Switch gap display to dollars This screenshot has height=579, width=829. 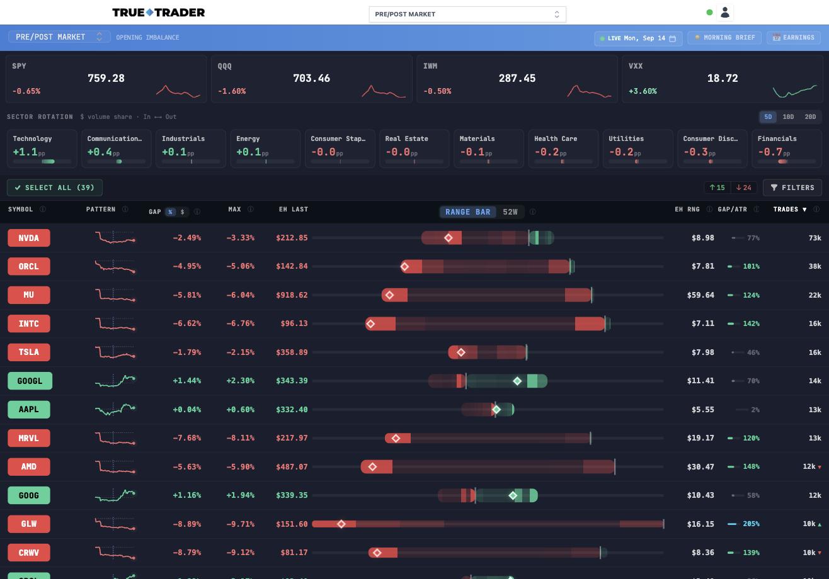pos(183,212)
